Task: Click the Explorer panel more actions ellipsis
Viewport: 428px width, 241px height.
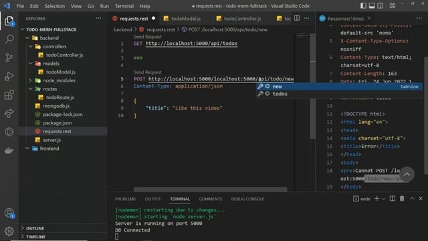Action: [98, 18]
